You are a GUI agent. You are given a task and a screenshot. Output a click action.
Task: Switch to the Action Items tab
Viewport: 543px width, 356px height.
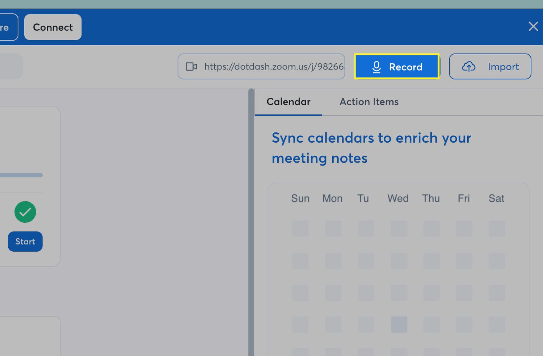click(x=369, y=102)
